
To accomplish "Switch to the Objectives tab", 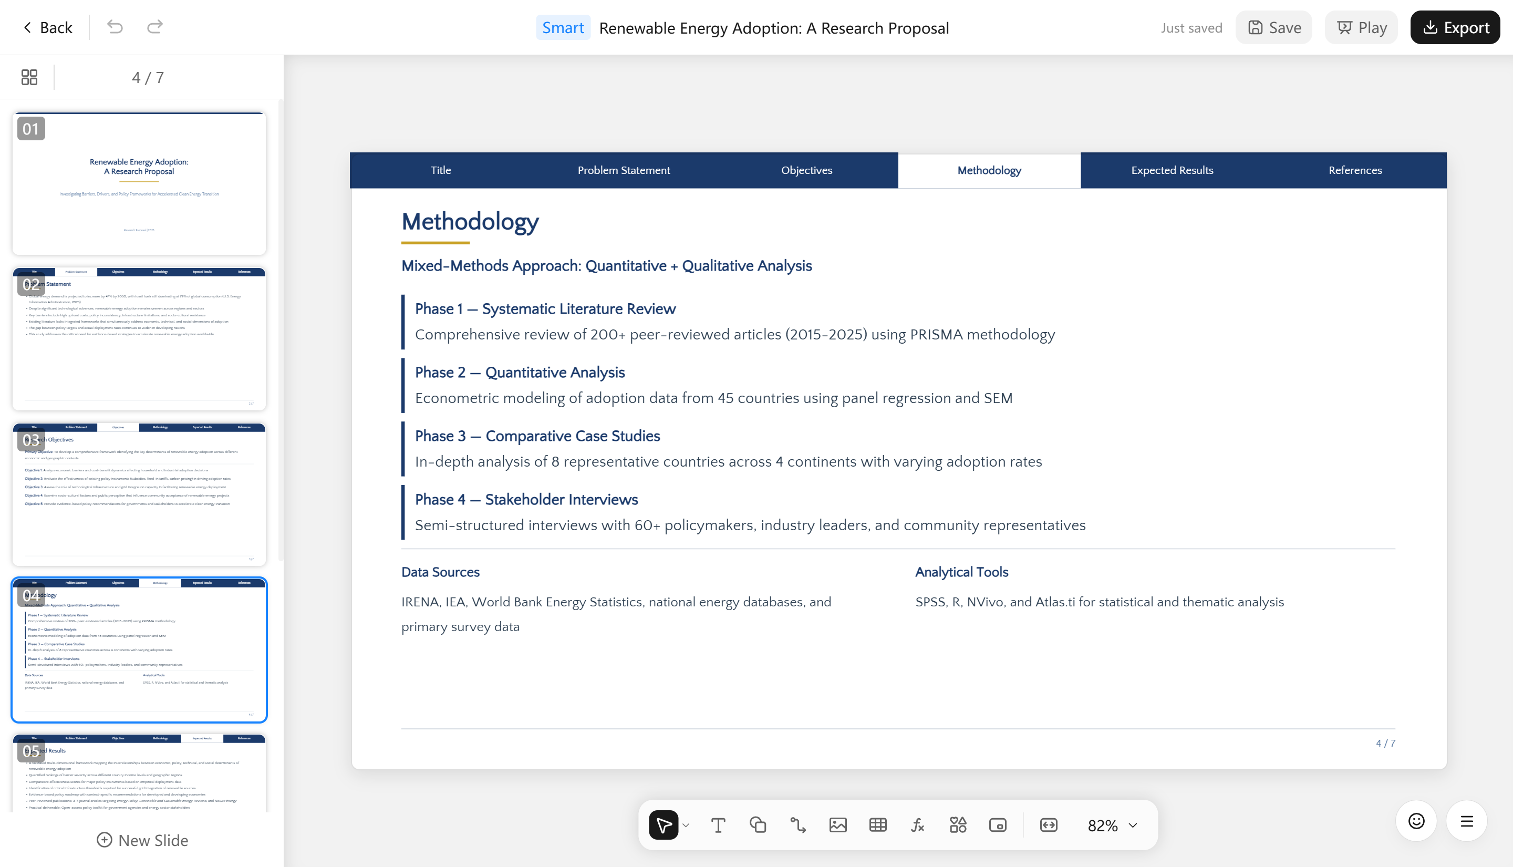I will (x=806, y=170).
